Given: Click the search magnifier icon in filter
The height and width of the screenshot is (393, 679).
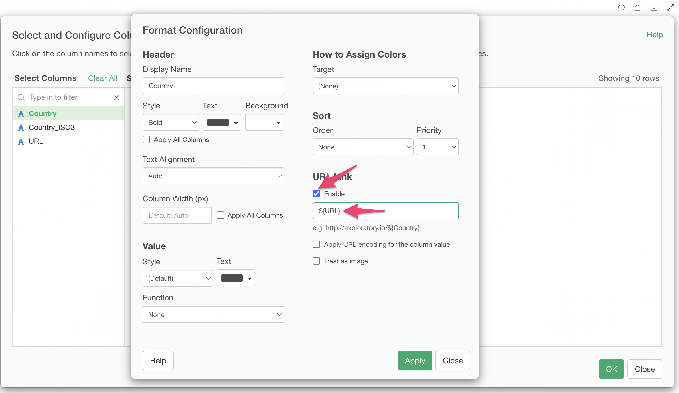Looking at the screenshot, I should click(x=21, y=98).
